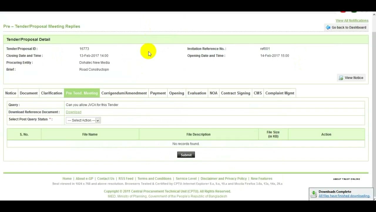This screenshot has width=376, height=212.
Task: Click 'All files have finished downloading' link
Action: [x=344, y=196]
